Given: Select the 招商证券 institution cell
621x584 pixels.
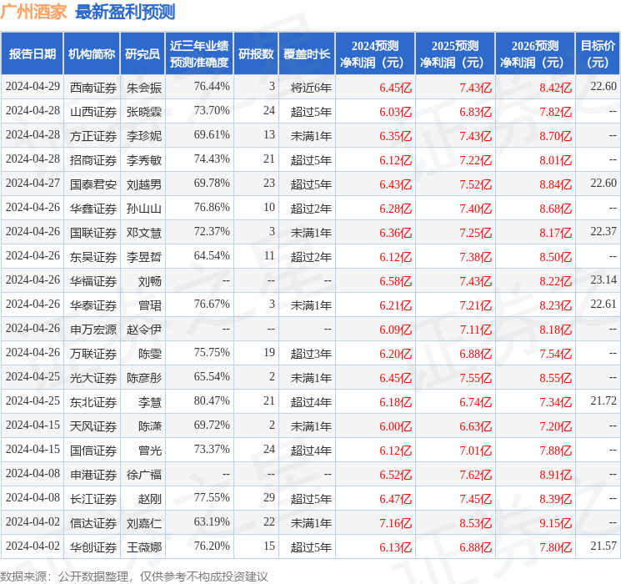Looking at the screenshot, I should pyautogui.click(x=93, y=160).
